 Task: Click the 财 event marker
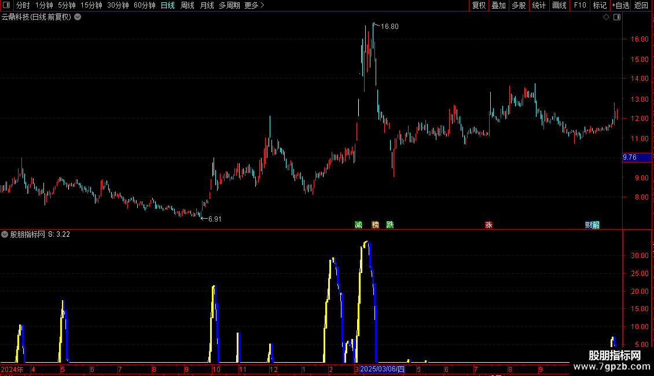click(589, 225)
